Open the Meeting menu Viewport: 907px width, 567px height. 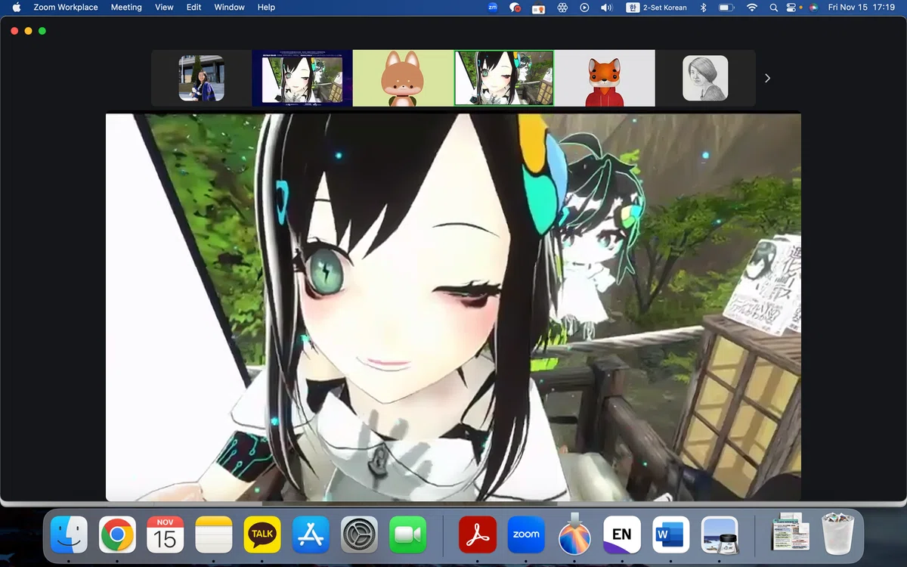[x=126, y=7]
